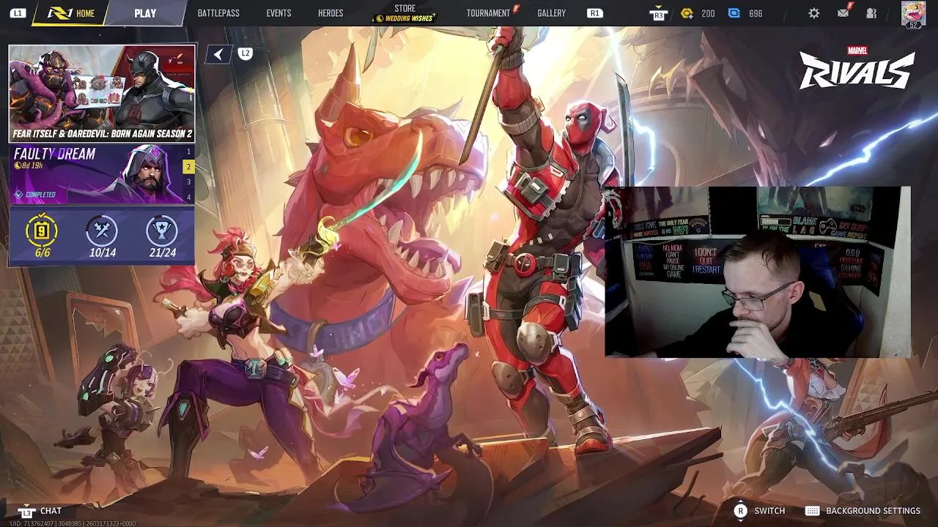Open the Battlepass menu
The image size is (938, 527).
218,13
